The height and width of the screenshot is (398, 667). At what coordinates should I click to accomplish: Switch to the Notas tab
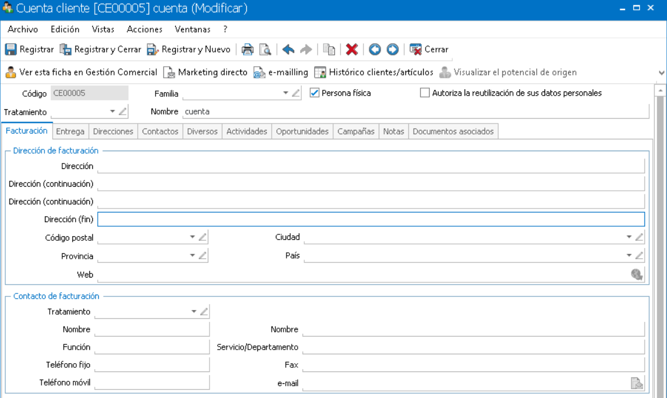click(394, 132)
